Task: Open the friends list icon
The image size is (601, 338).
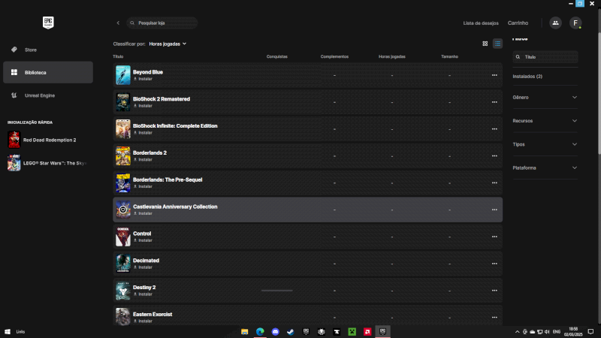Action: tap(555, 23)
